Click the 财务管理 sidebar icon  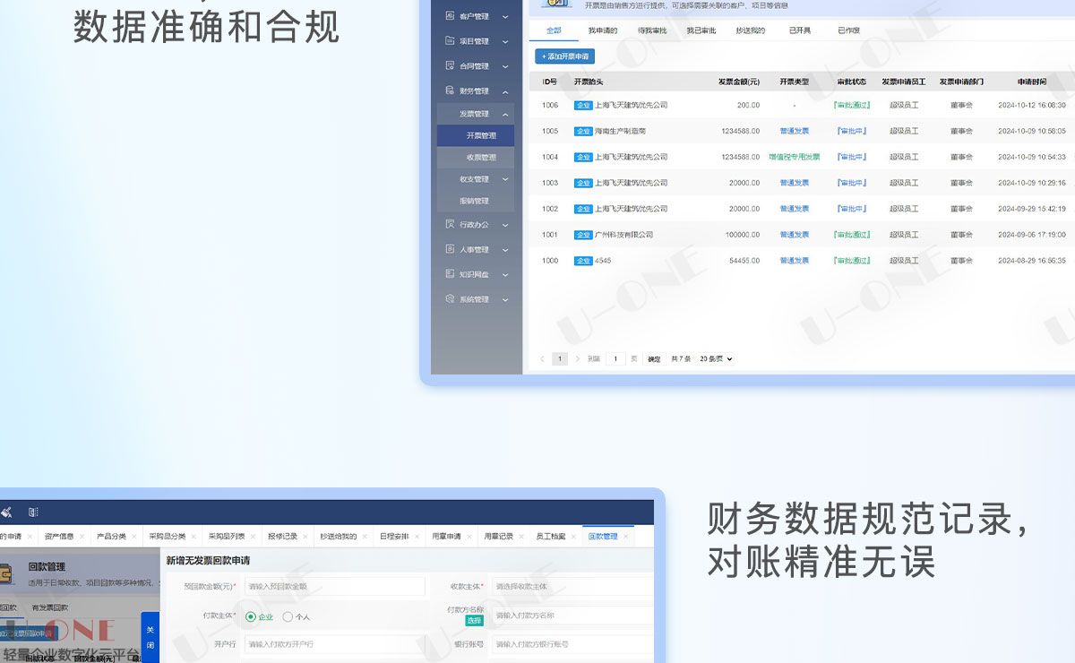(451, 91)
